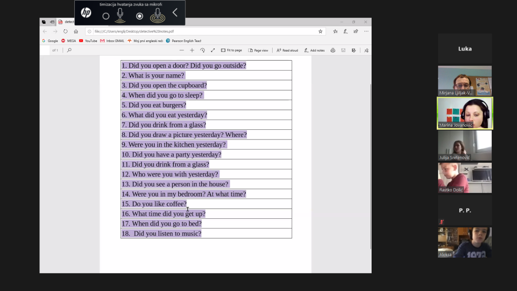The width and height of the screenshot is (517, 291).
Task: Open the browser Share icon
Action: [356, 31]
